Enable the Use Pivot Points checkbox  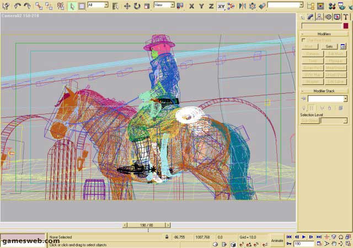303,40
